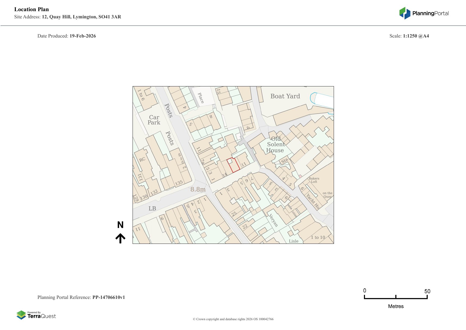
Task: Click the Car Park map label
Action: click(x=154, y=120)
